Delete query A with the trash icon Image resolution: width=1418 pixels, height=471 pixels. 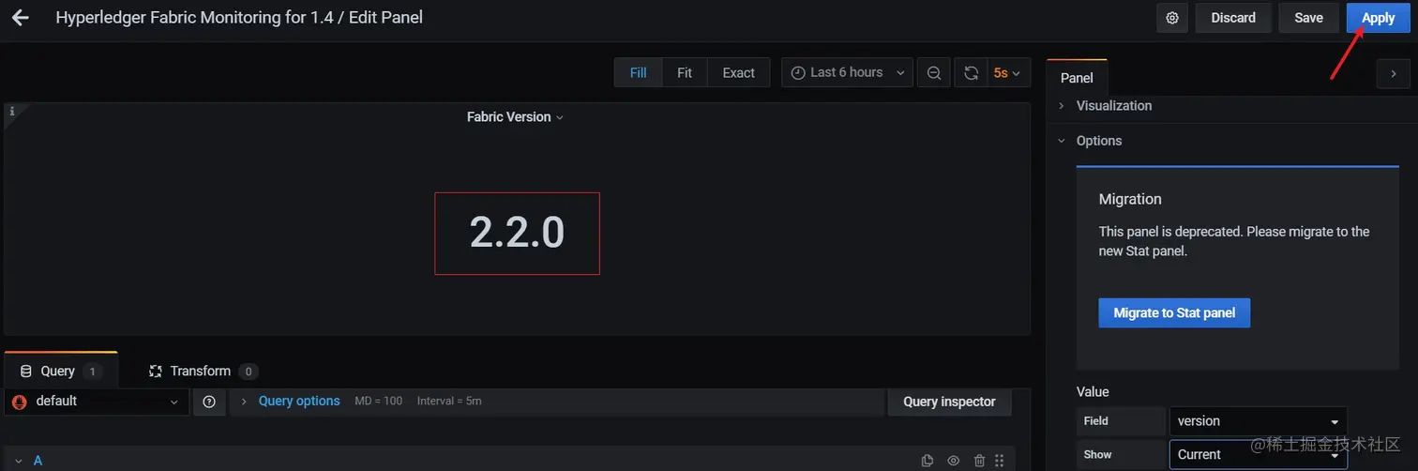click(x=979, y=460)
